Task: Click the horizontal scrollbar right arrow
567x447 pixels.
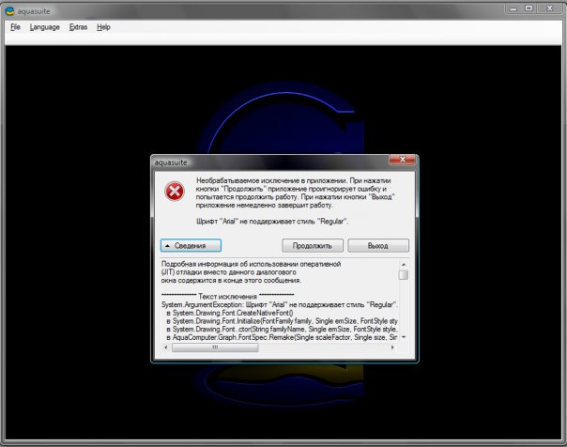Action: (393, 347)
